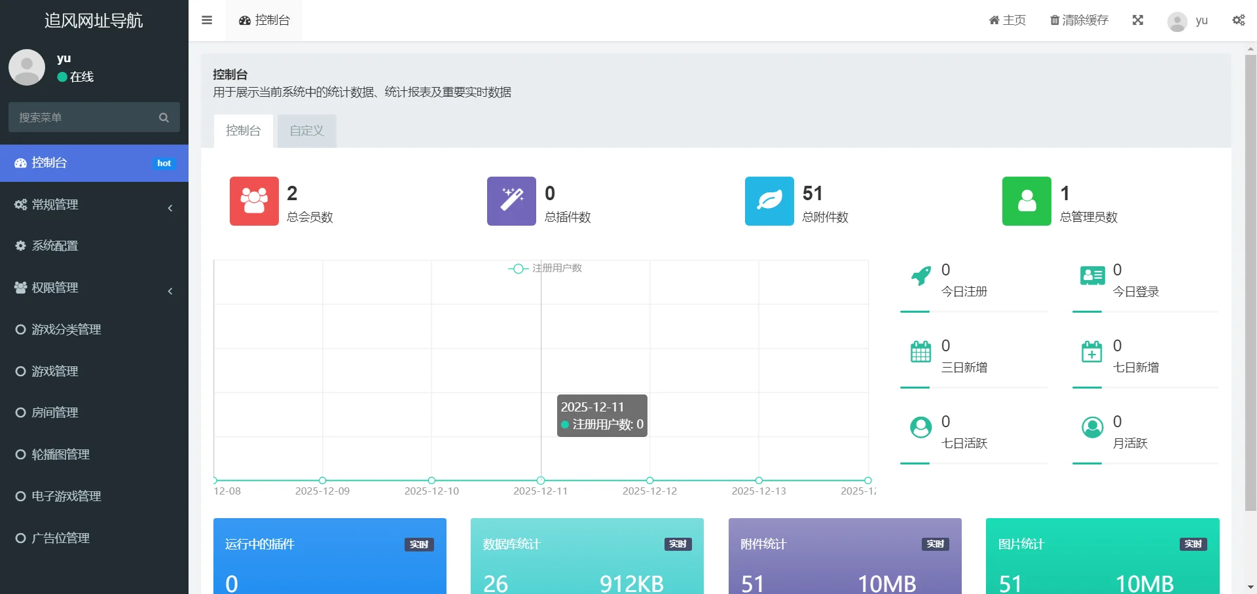Viewport: 1257px width, 594px height.
Task: Open 广告位管理 in the sidebar
Action: [x=60, y=538]
